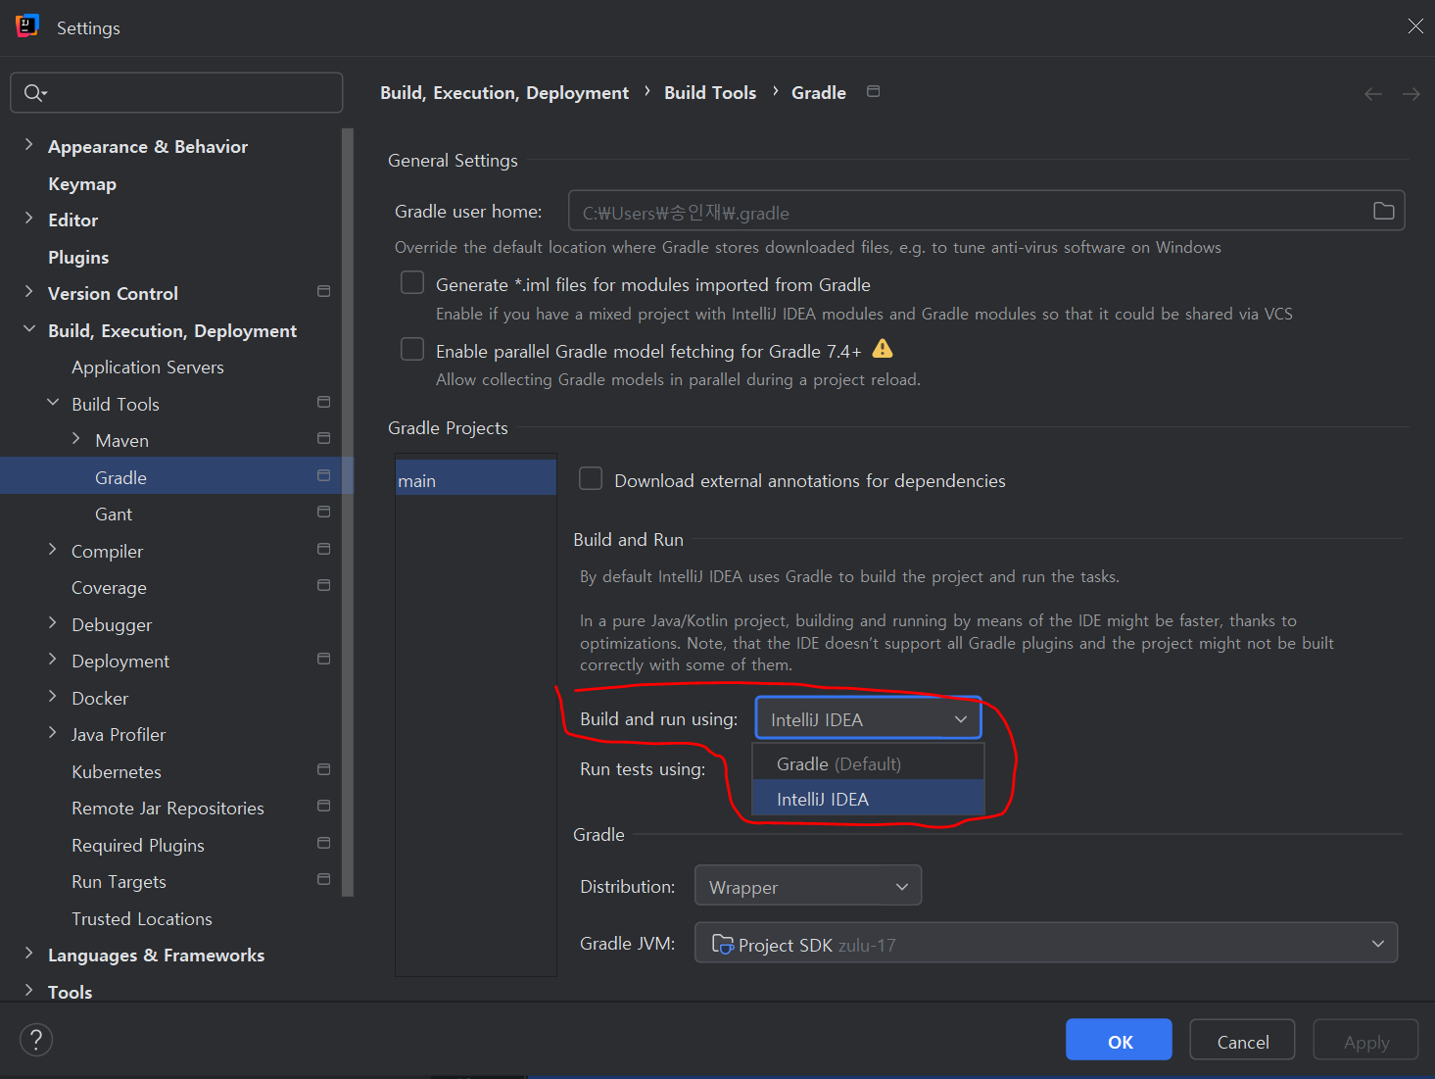Expand the Maven node
The height and width of the screenshot is (1079, 1435).
point(76,439)
